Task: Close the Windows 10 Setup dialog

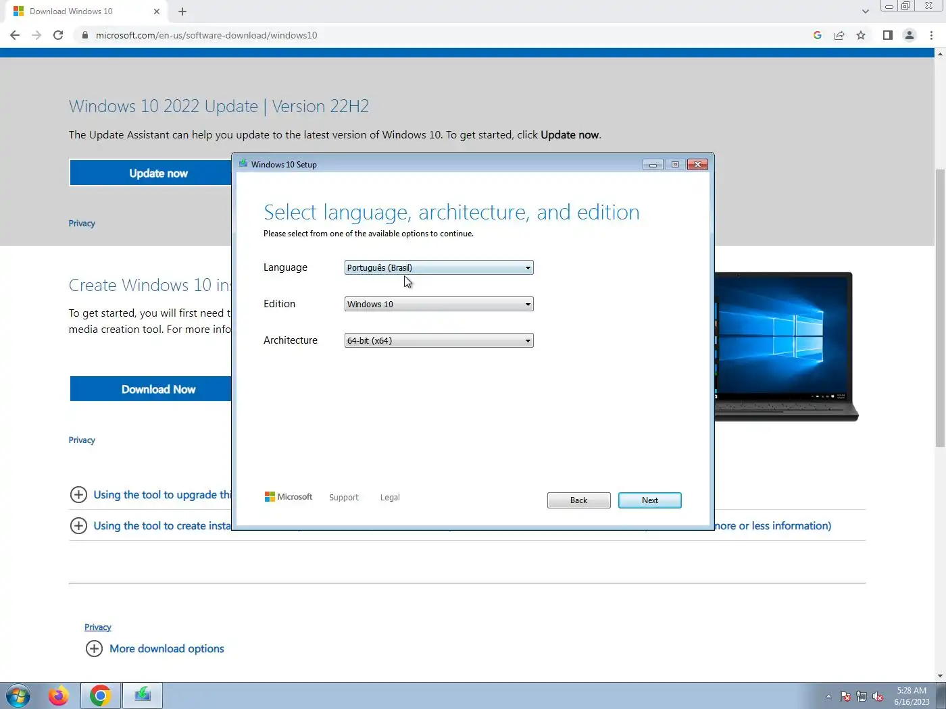Action: tap(697, 164)
